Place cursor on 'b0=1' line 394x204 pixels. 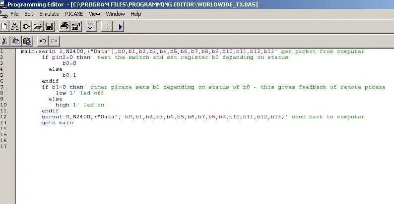tap(69, 75)
